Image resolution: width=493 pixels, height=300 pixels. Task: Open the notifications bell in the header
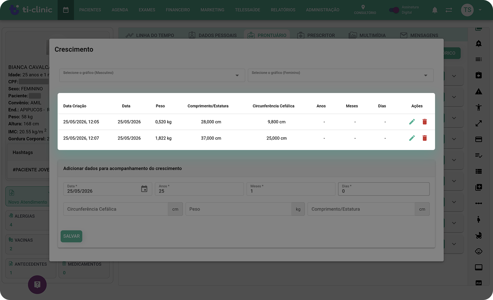point(435,10)
